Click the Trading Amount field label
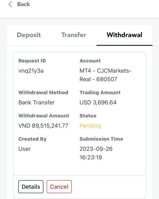Screen dimensions: 159x199 tap(100, 93)
